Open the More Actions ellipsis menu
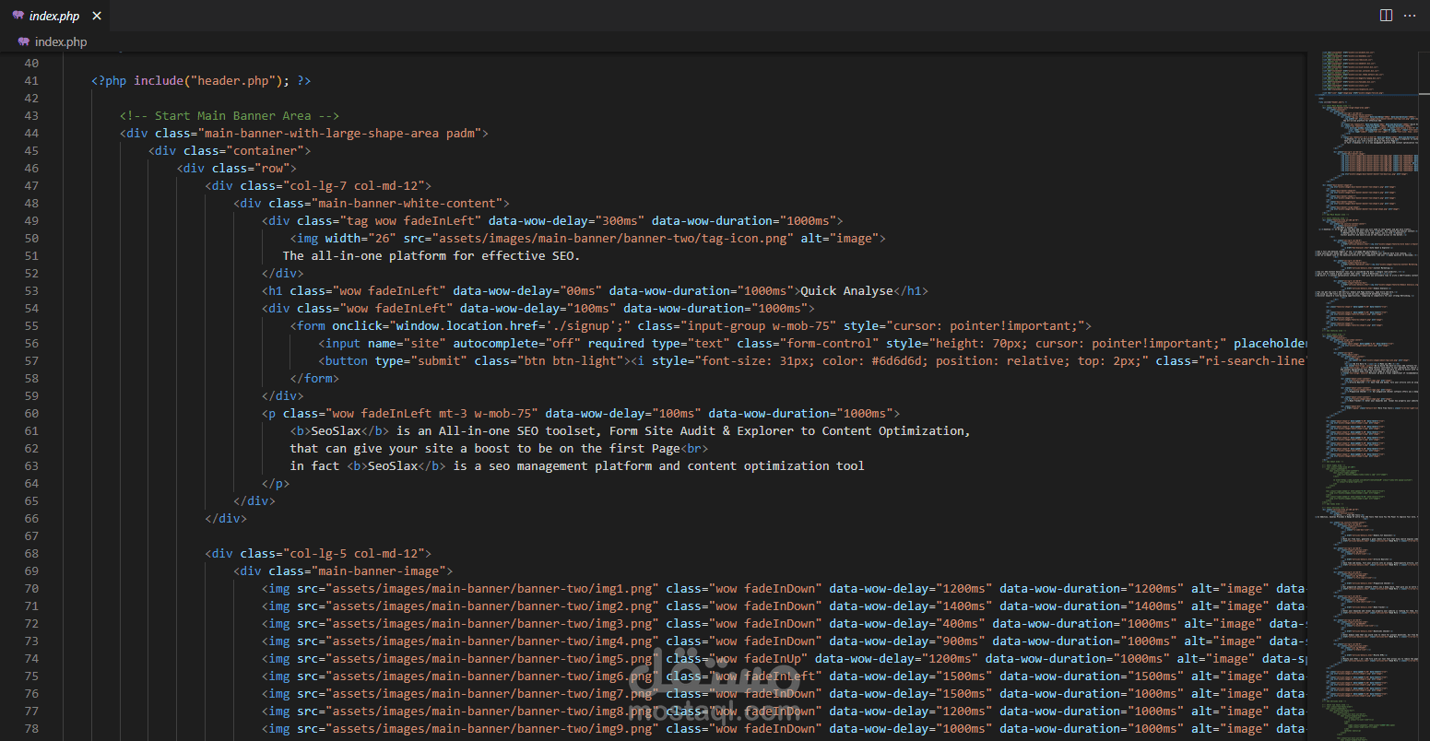 [x=1410, y=16]
